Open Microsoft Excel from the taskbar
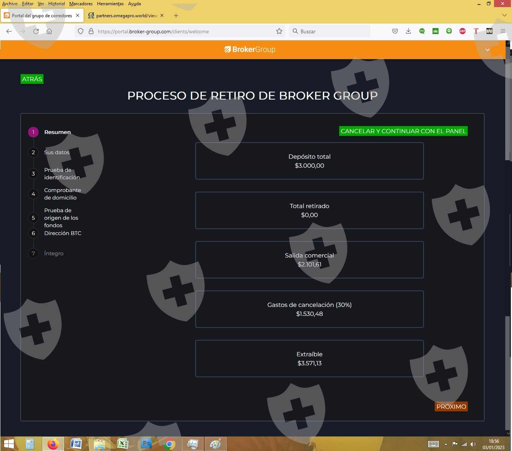The height and width of the screenshot is (451, 512). tap(123, 444)
